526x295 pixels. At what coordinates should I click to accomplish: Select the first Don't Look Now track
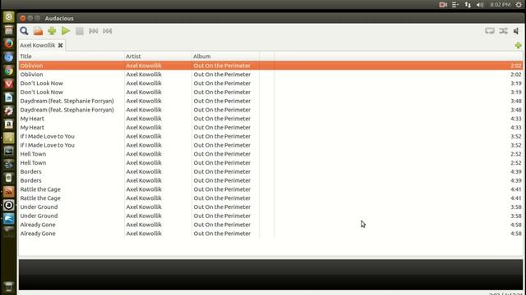click(x=270, y=84)
